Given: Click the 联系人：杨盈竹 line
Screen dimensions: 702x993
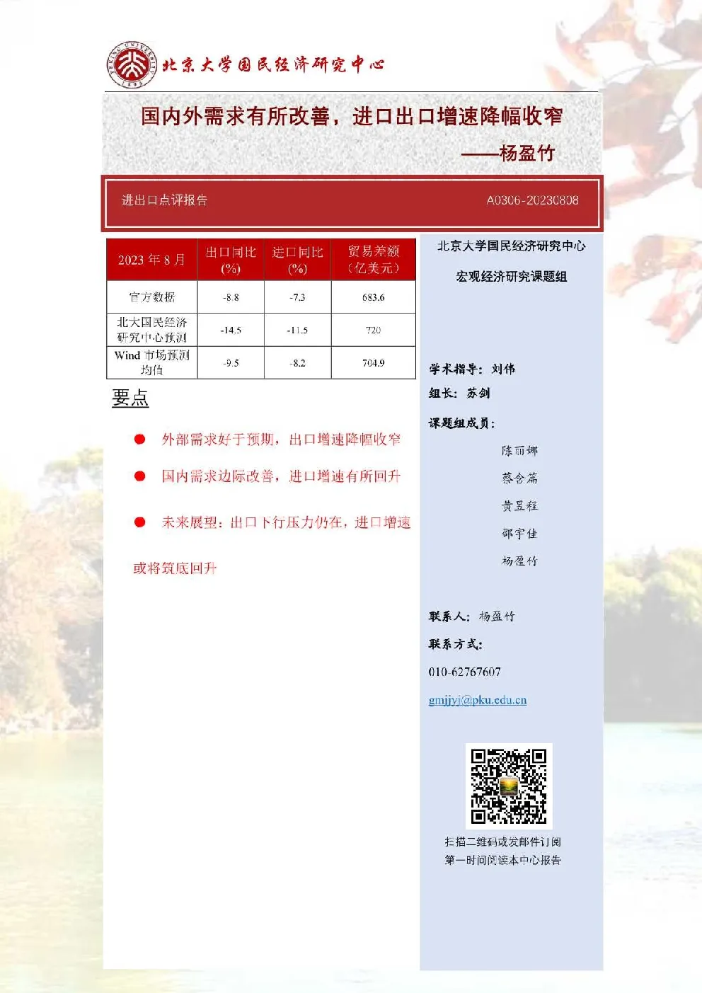Looking at the screenshot, I should coord(472,616).
